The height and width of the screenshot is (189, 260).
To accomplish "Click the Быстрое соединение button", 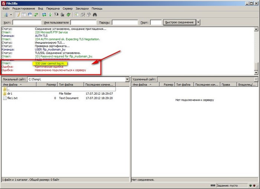I will 179,22.
